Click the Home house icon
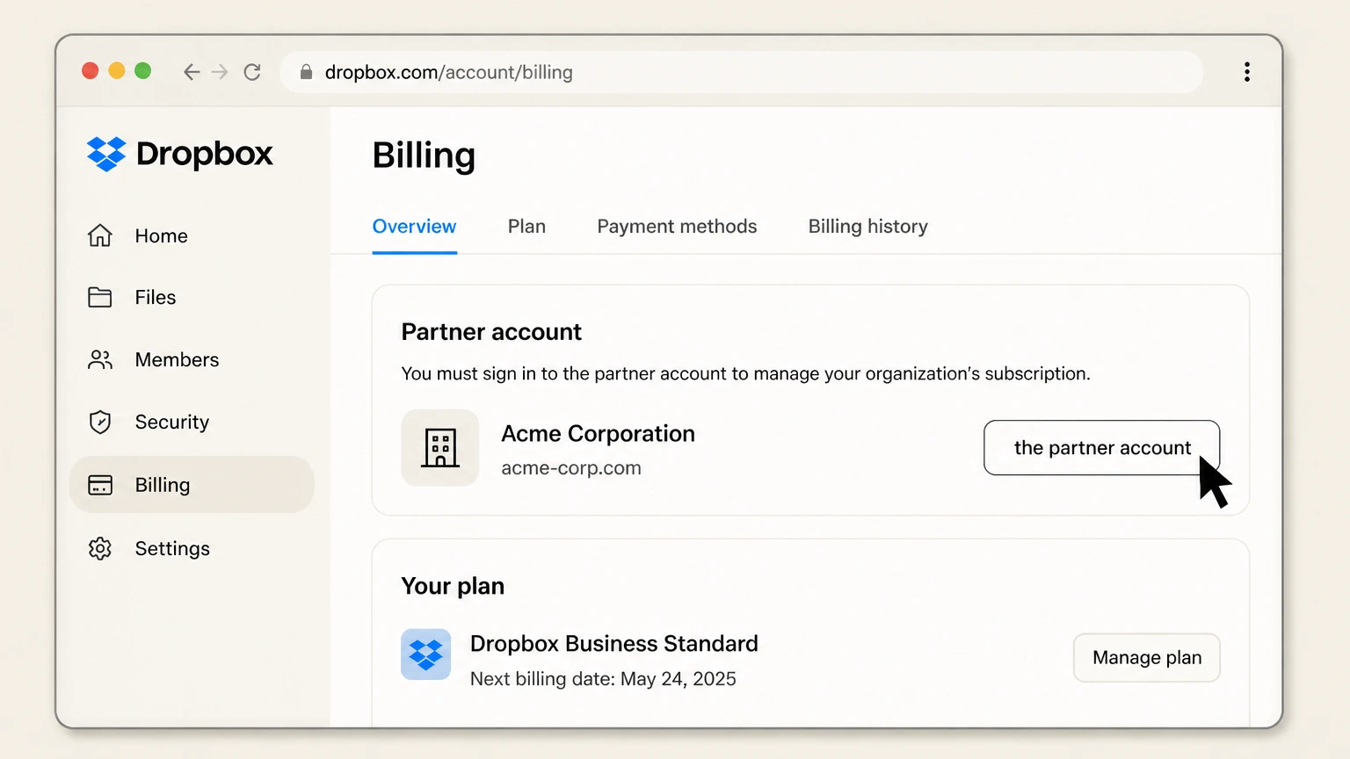The width and height of the screenshot is (1350, 759). point(100,235)
